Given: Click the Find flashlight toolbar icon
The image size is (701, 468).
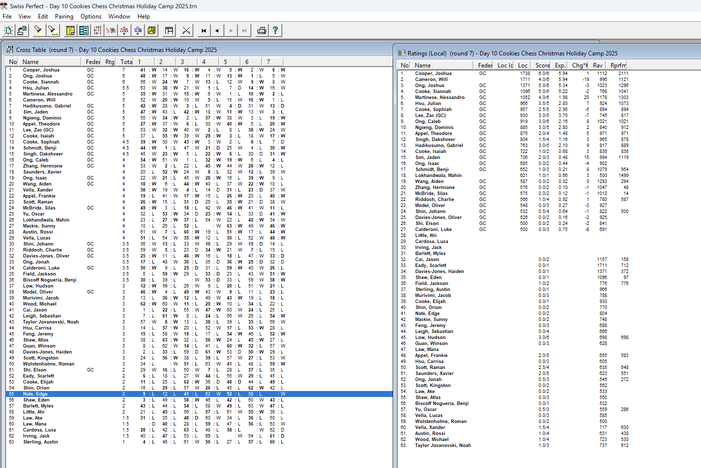Looking at the screenshot, I should [38, 30].
